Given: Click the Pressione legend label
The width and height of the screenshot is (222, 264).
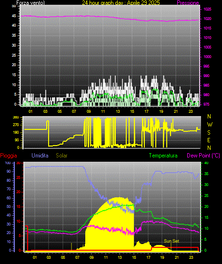Looking at the screenshot, I should pos(188,3).
